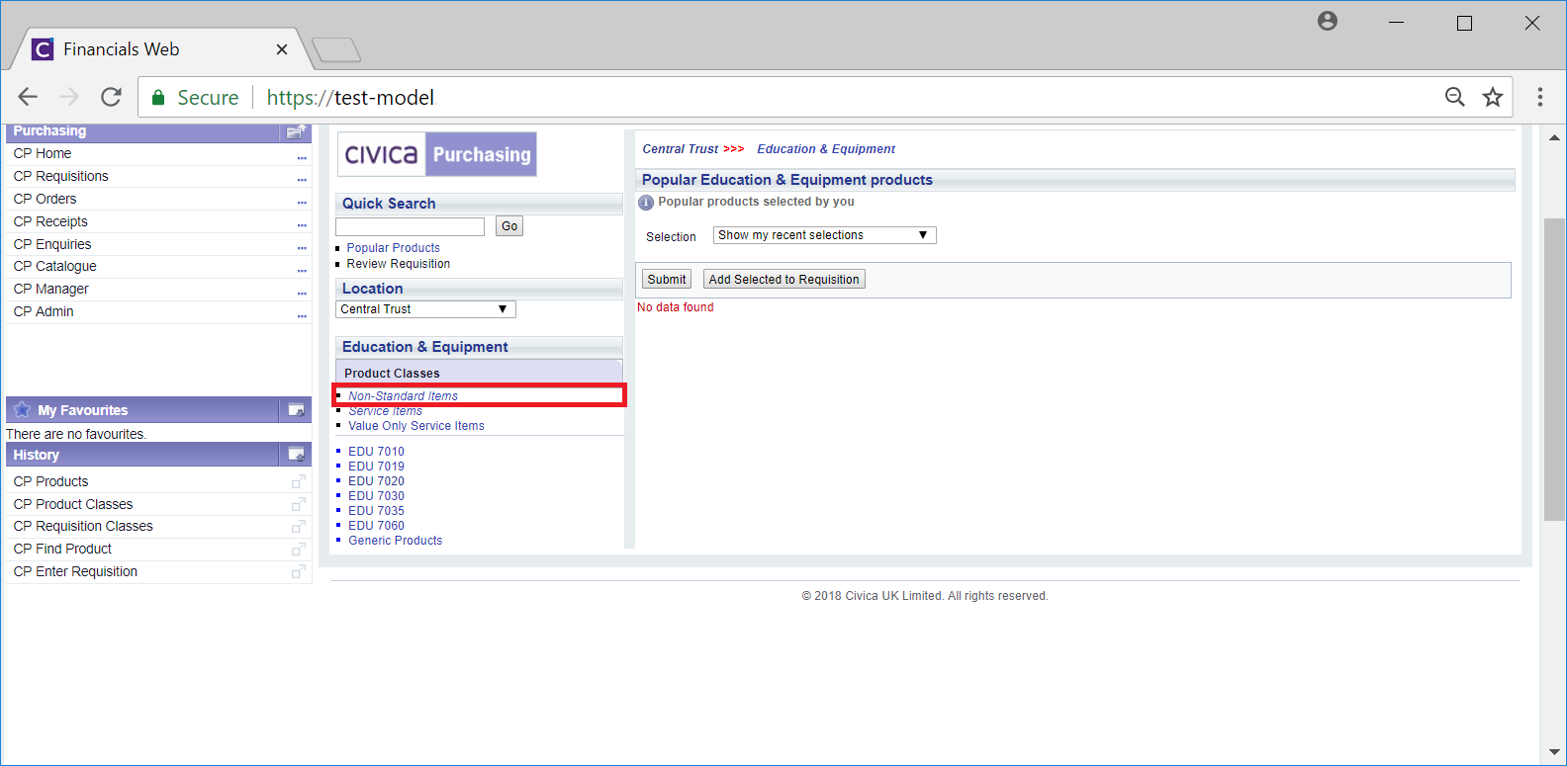
Task: Click Add Selected to Requisition button
Action: (783, 280)
